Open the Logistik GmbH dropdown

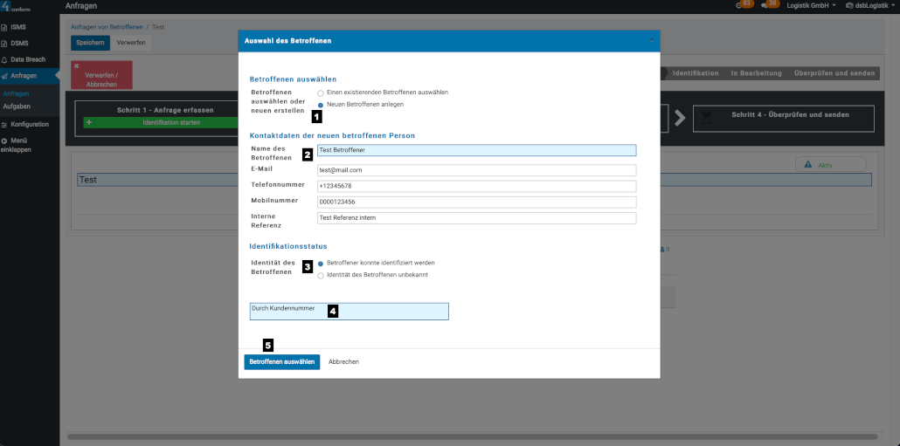tap(811, 5)
